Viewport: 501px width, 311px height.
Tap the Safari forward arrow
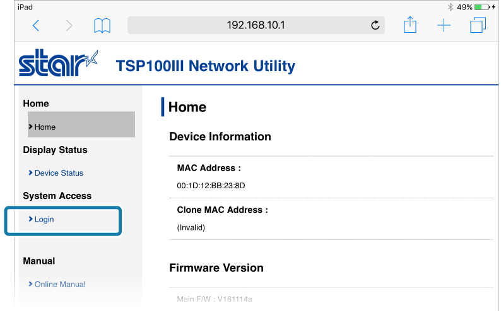coord(69,25)
